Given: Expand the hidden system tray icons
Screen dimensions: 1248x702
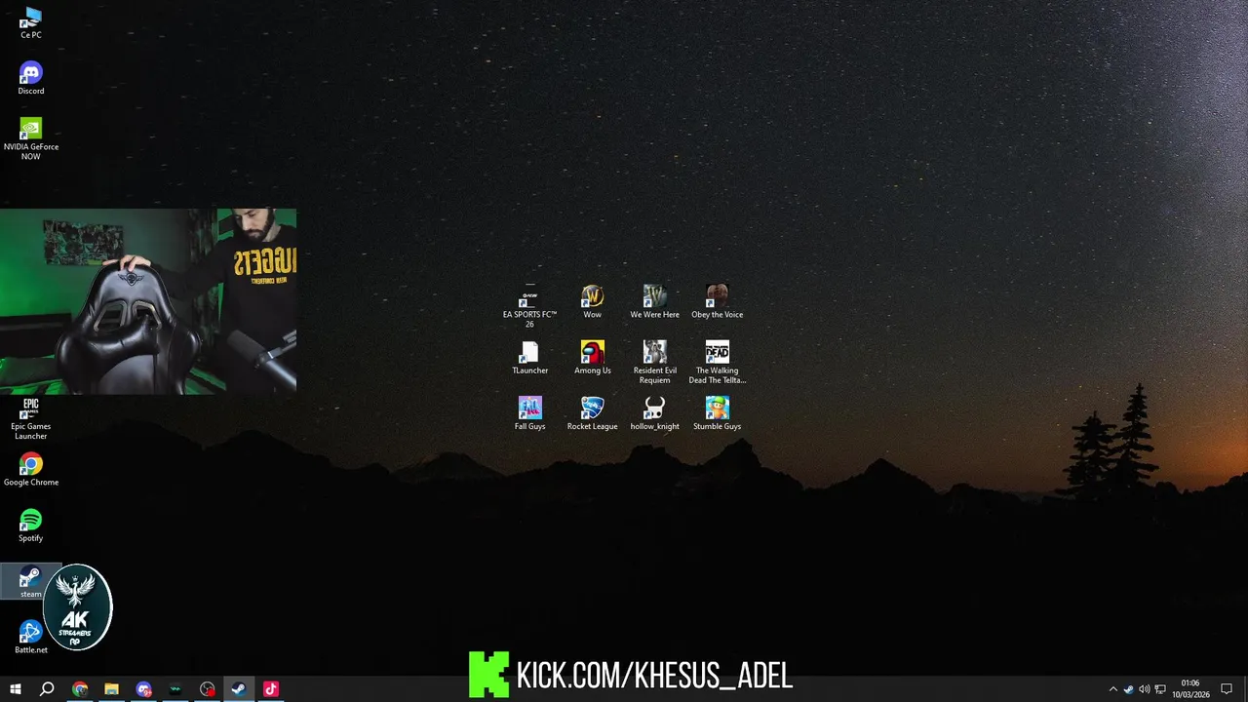Looking at the screenshot, I should point(1113,689).
